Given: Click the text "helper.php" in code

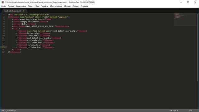Looking at the screenshot, I should click(x=33, y=33).
